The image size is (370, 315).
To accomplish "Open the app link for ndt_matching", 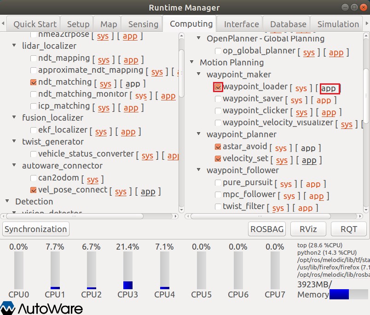I will [133, 84].
